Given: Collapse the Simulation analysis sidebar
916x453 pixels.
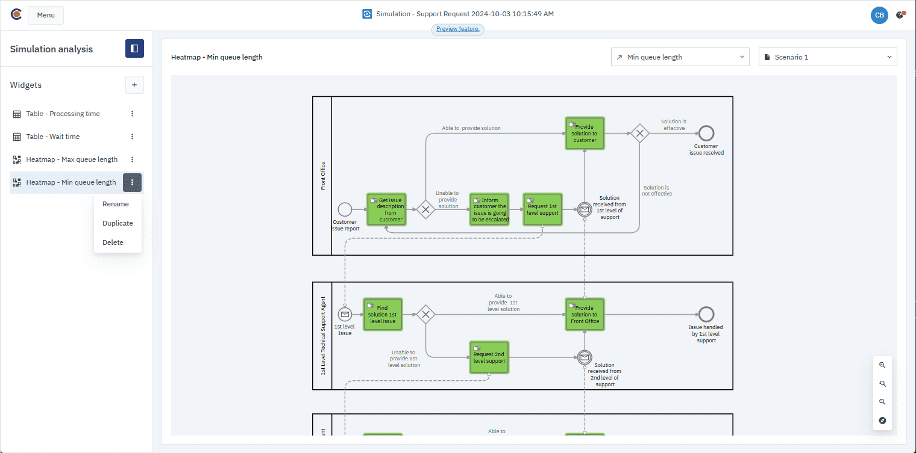Looking at the screenshot, I should pyautogui.click(x=134, y=49).
